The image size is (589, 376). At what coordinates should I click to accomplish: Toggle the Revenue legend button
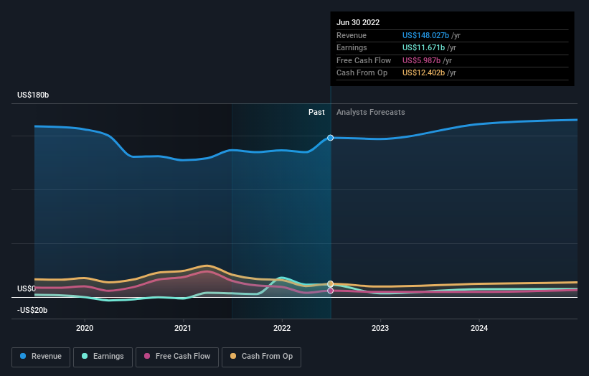coord(41,357)
